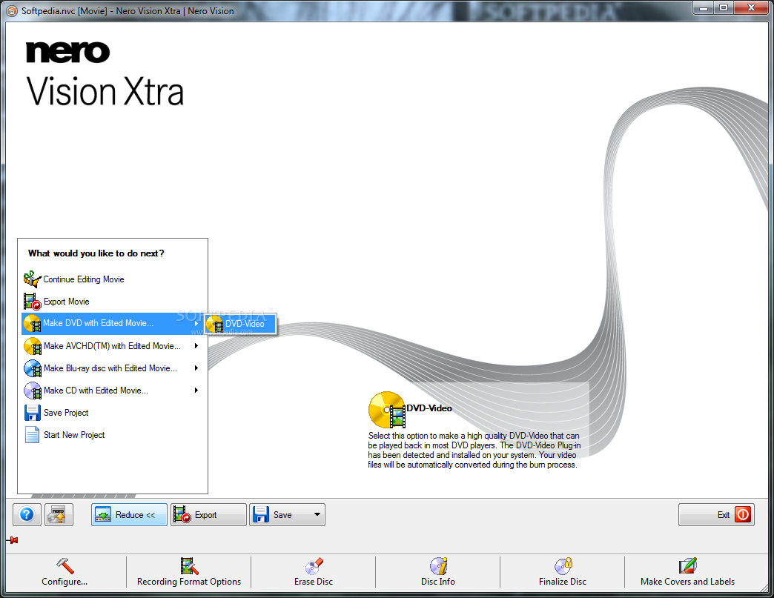Select Make DVD with Edited Movie

113,323
